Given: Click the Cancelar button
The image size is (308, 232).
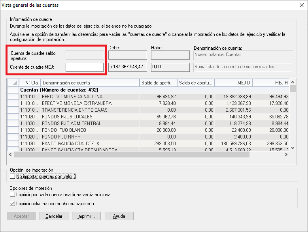Looking at the screenshot, I should [x=54, y=216].
